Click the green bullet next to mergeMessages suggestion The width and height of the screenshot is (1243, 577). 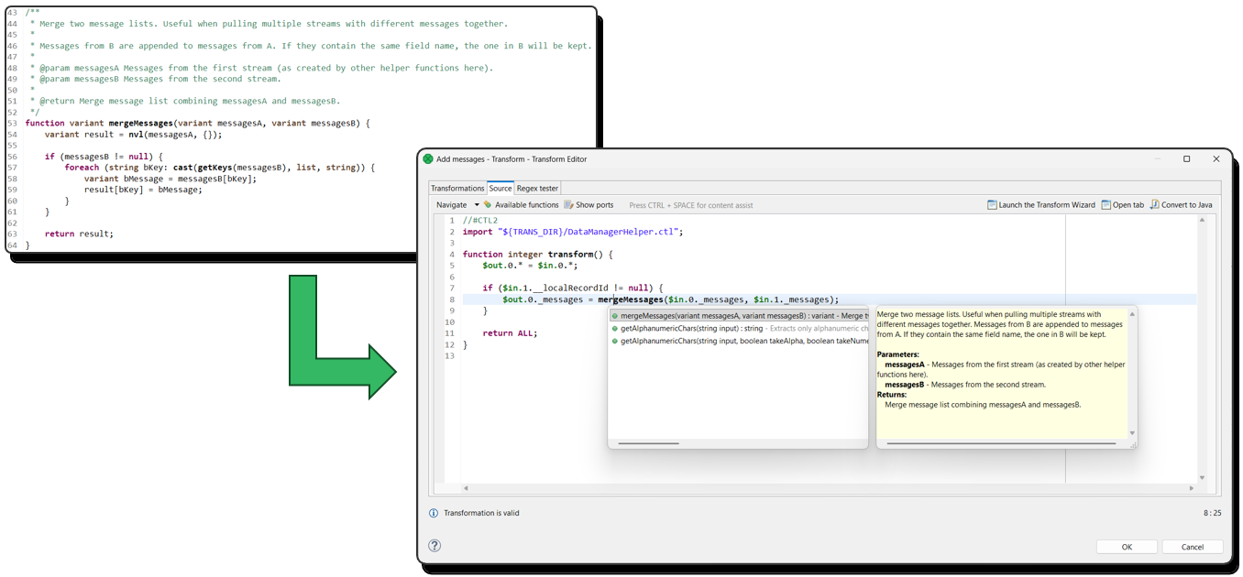click(x=615, y=316)
